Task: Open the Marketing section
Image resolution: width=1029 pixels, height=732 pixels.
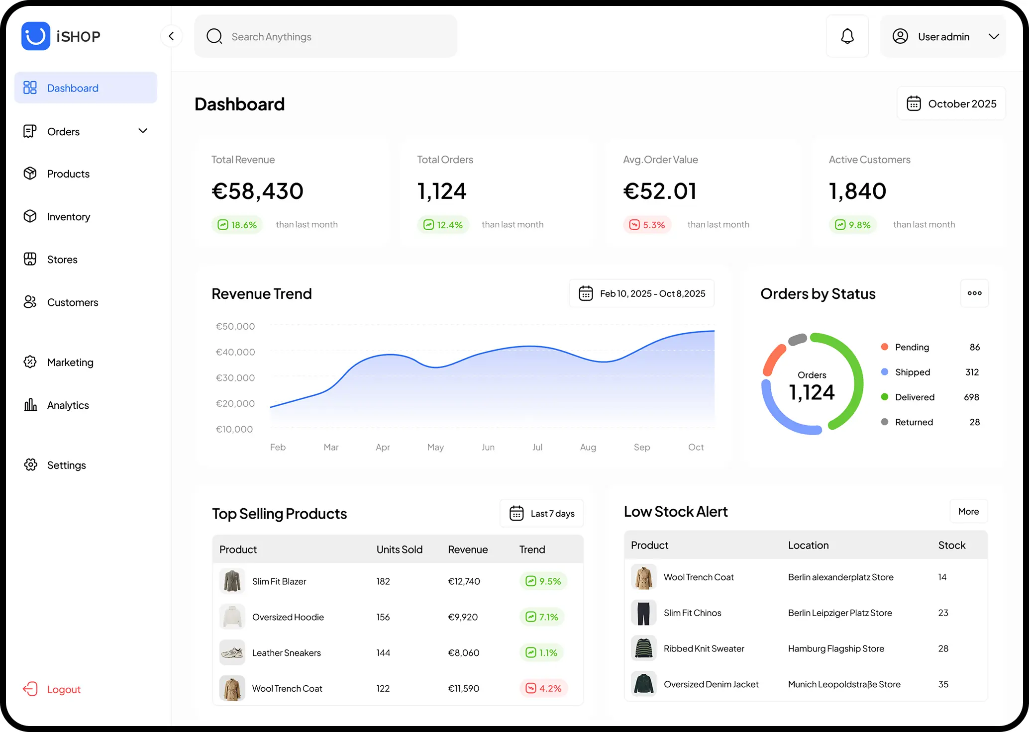Action: tap(70, 363)
